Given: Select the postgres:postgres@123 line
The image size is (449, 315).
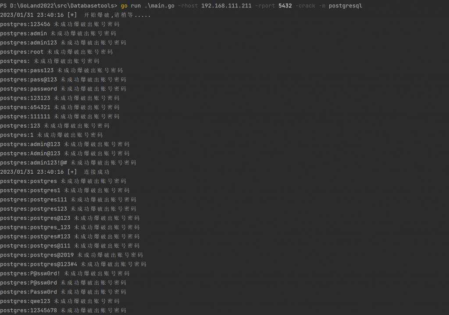Looking at the screenshot, I should [x=70, y=218].
